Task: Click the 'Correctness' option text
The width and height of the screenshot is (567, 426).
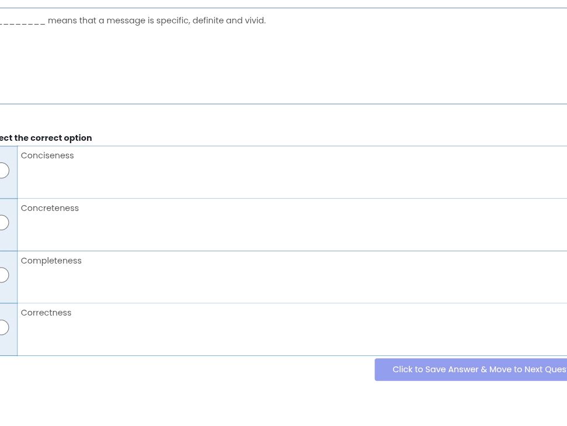Action: tap(46, 313)
